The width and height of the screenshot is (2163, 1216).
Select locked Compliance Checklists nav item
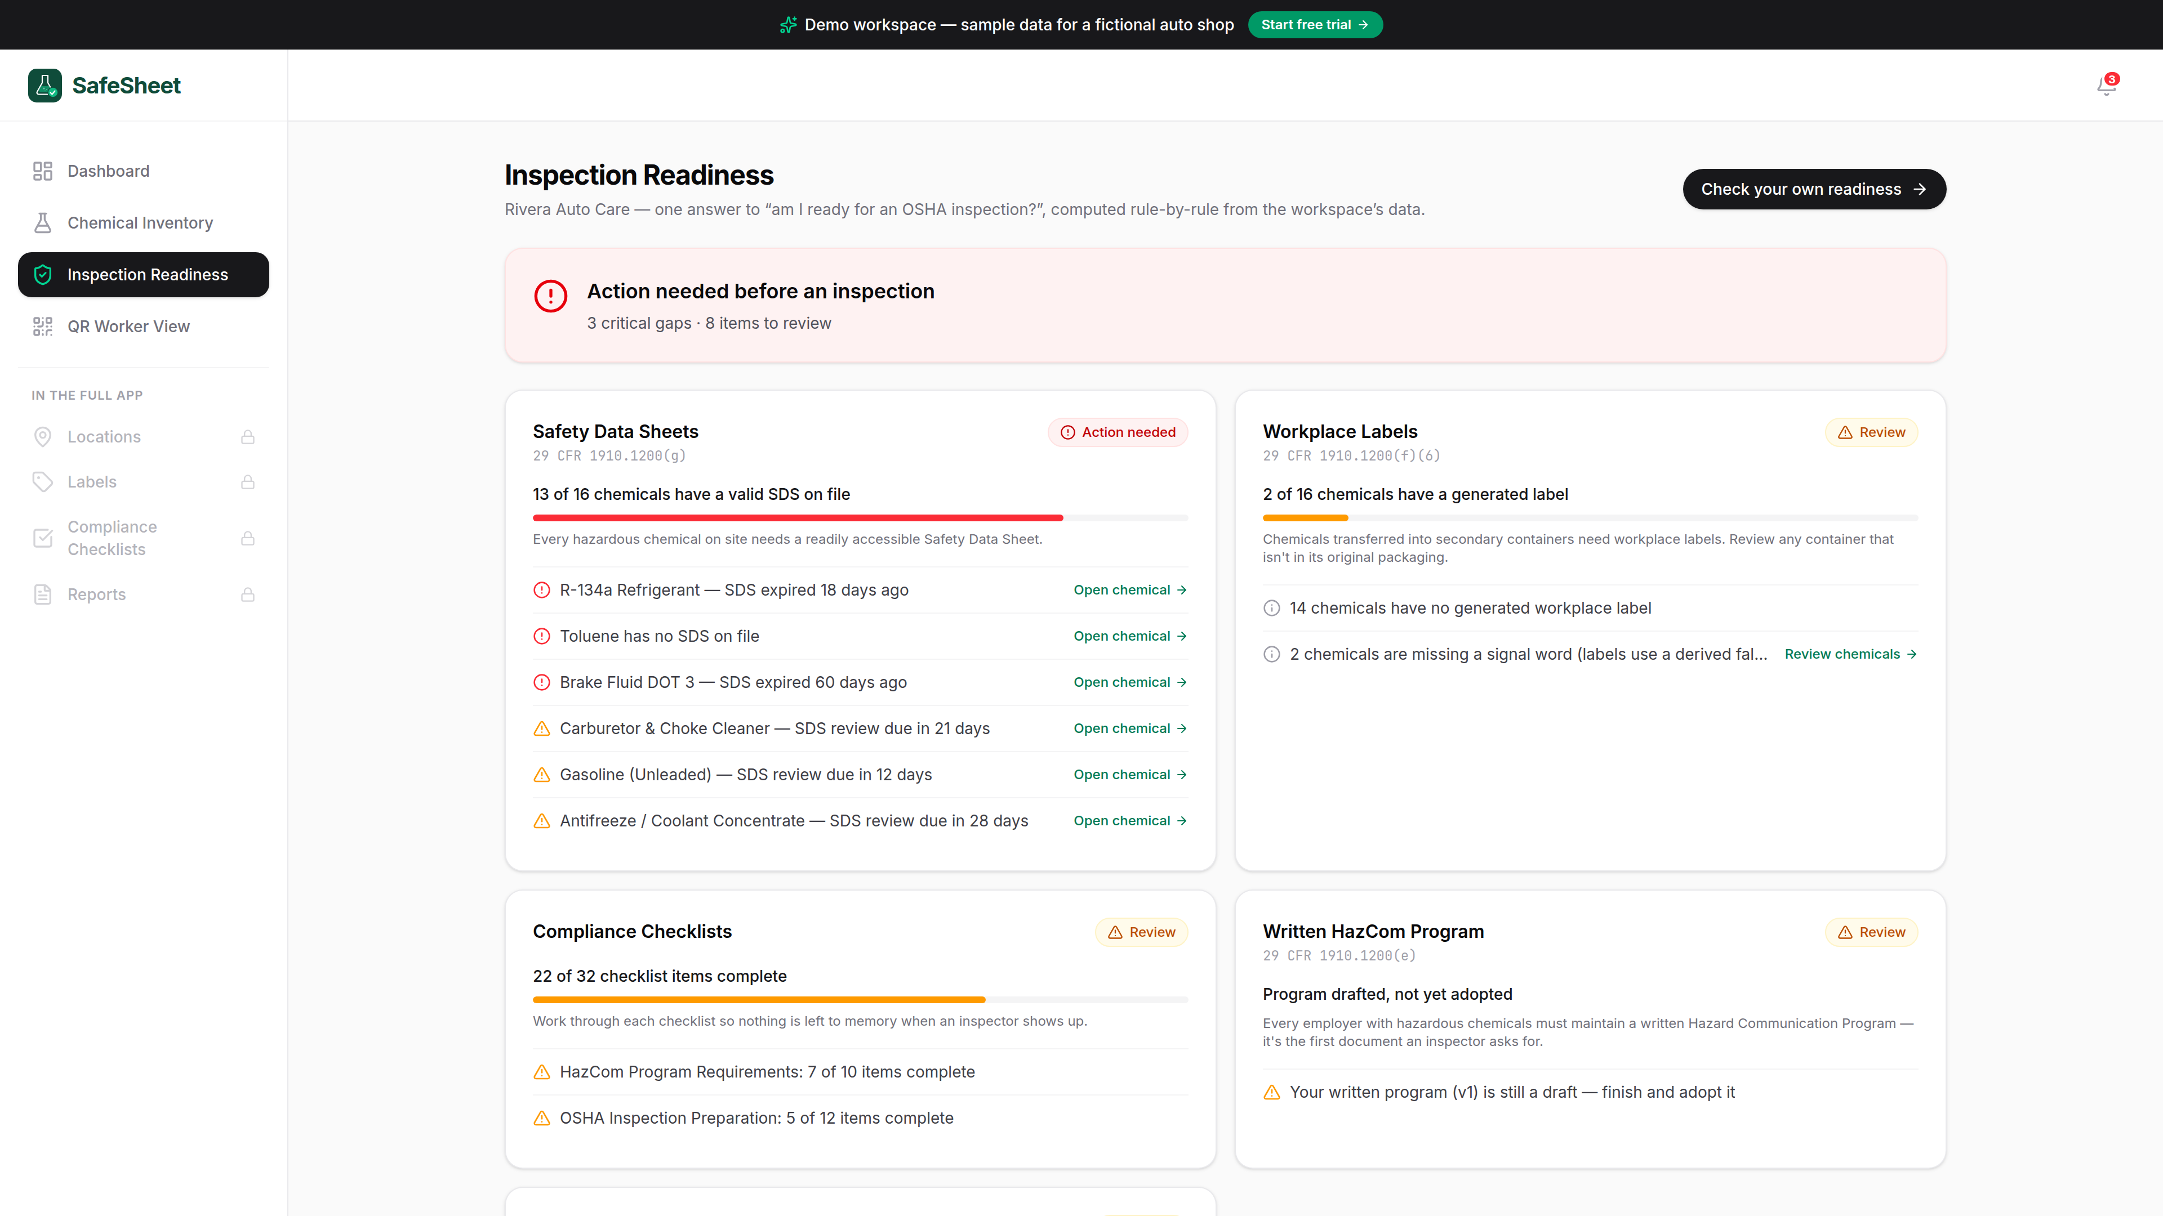click(x=144, y=538)
